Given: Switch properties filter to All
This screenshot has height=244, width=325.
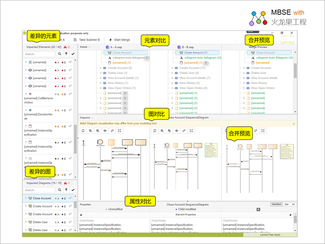Looking at the screenshot, I should pyautogui.click(x=293, y=204).
